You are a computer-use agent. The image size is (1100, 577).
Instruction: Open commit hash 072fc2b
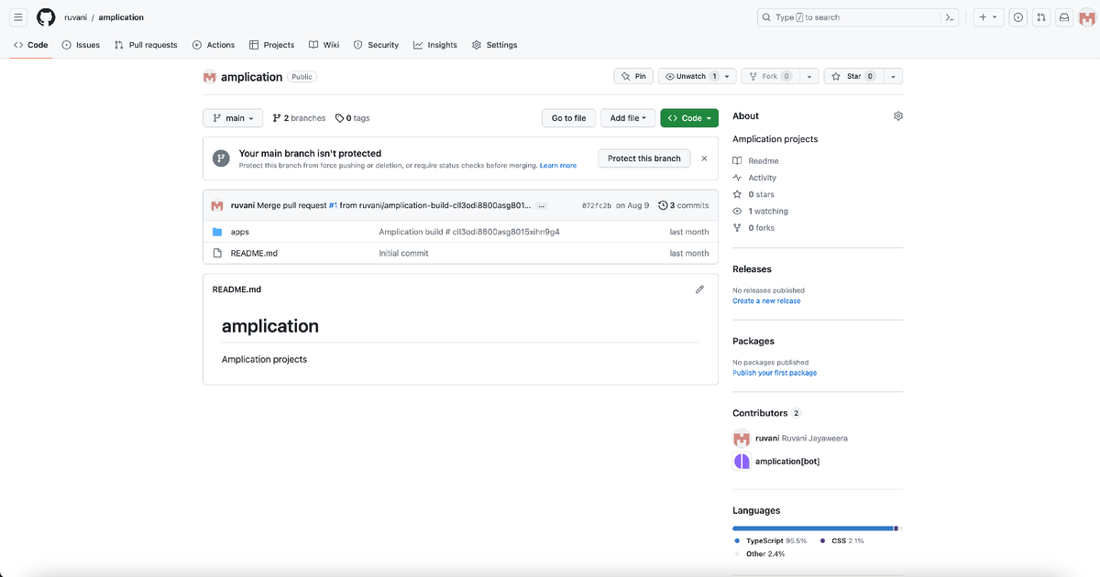597,206
